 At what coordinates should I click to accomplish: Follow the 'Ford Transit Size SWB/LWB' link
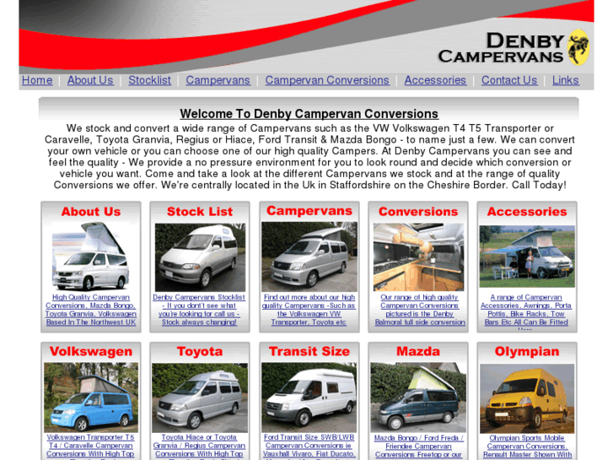point(309,446)
